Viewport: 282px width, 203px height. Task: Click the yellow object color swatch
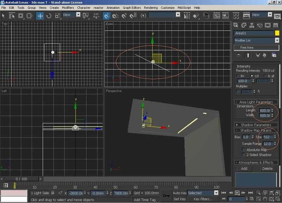[277, 33]
